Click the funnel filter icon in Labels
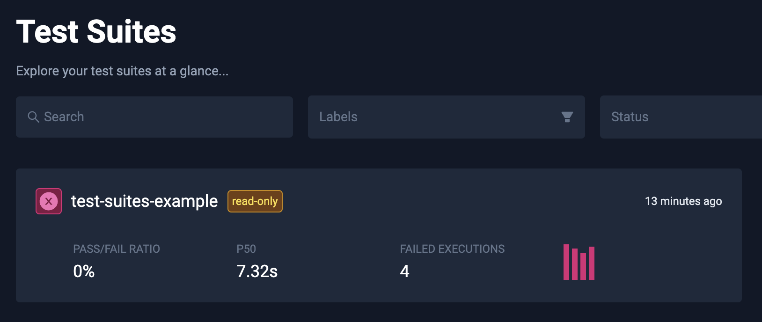762x322 pixels. [x=567, y=117]
